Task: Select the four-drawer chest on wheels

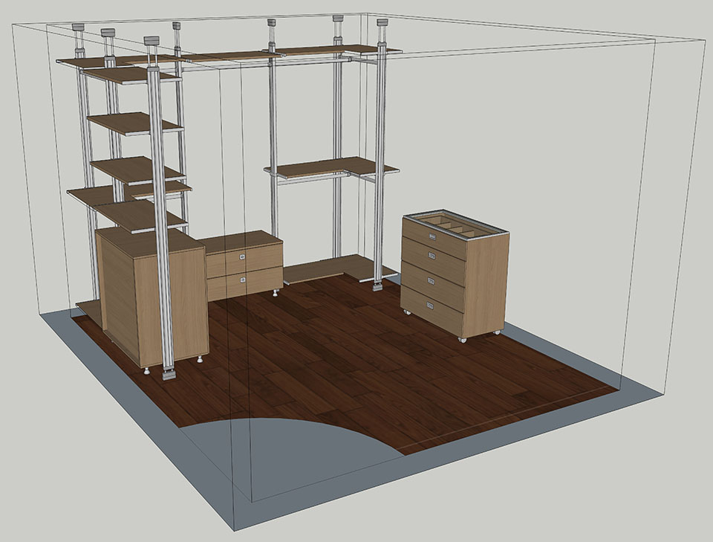Action: (455, 275)
